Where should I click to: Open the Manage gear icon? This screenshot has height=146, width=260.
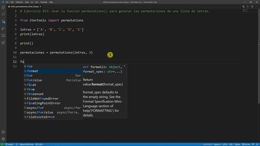[x=3, y=139]
